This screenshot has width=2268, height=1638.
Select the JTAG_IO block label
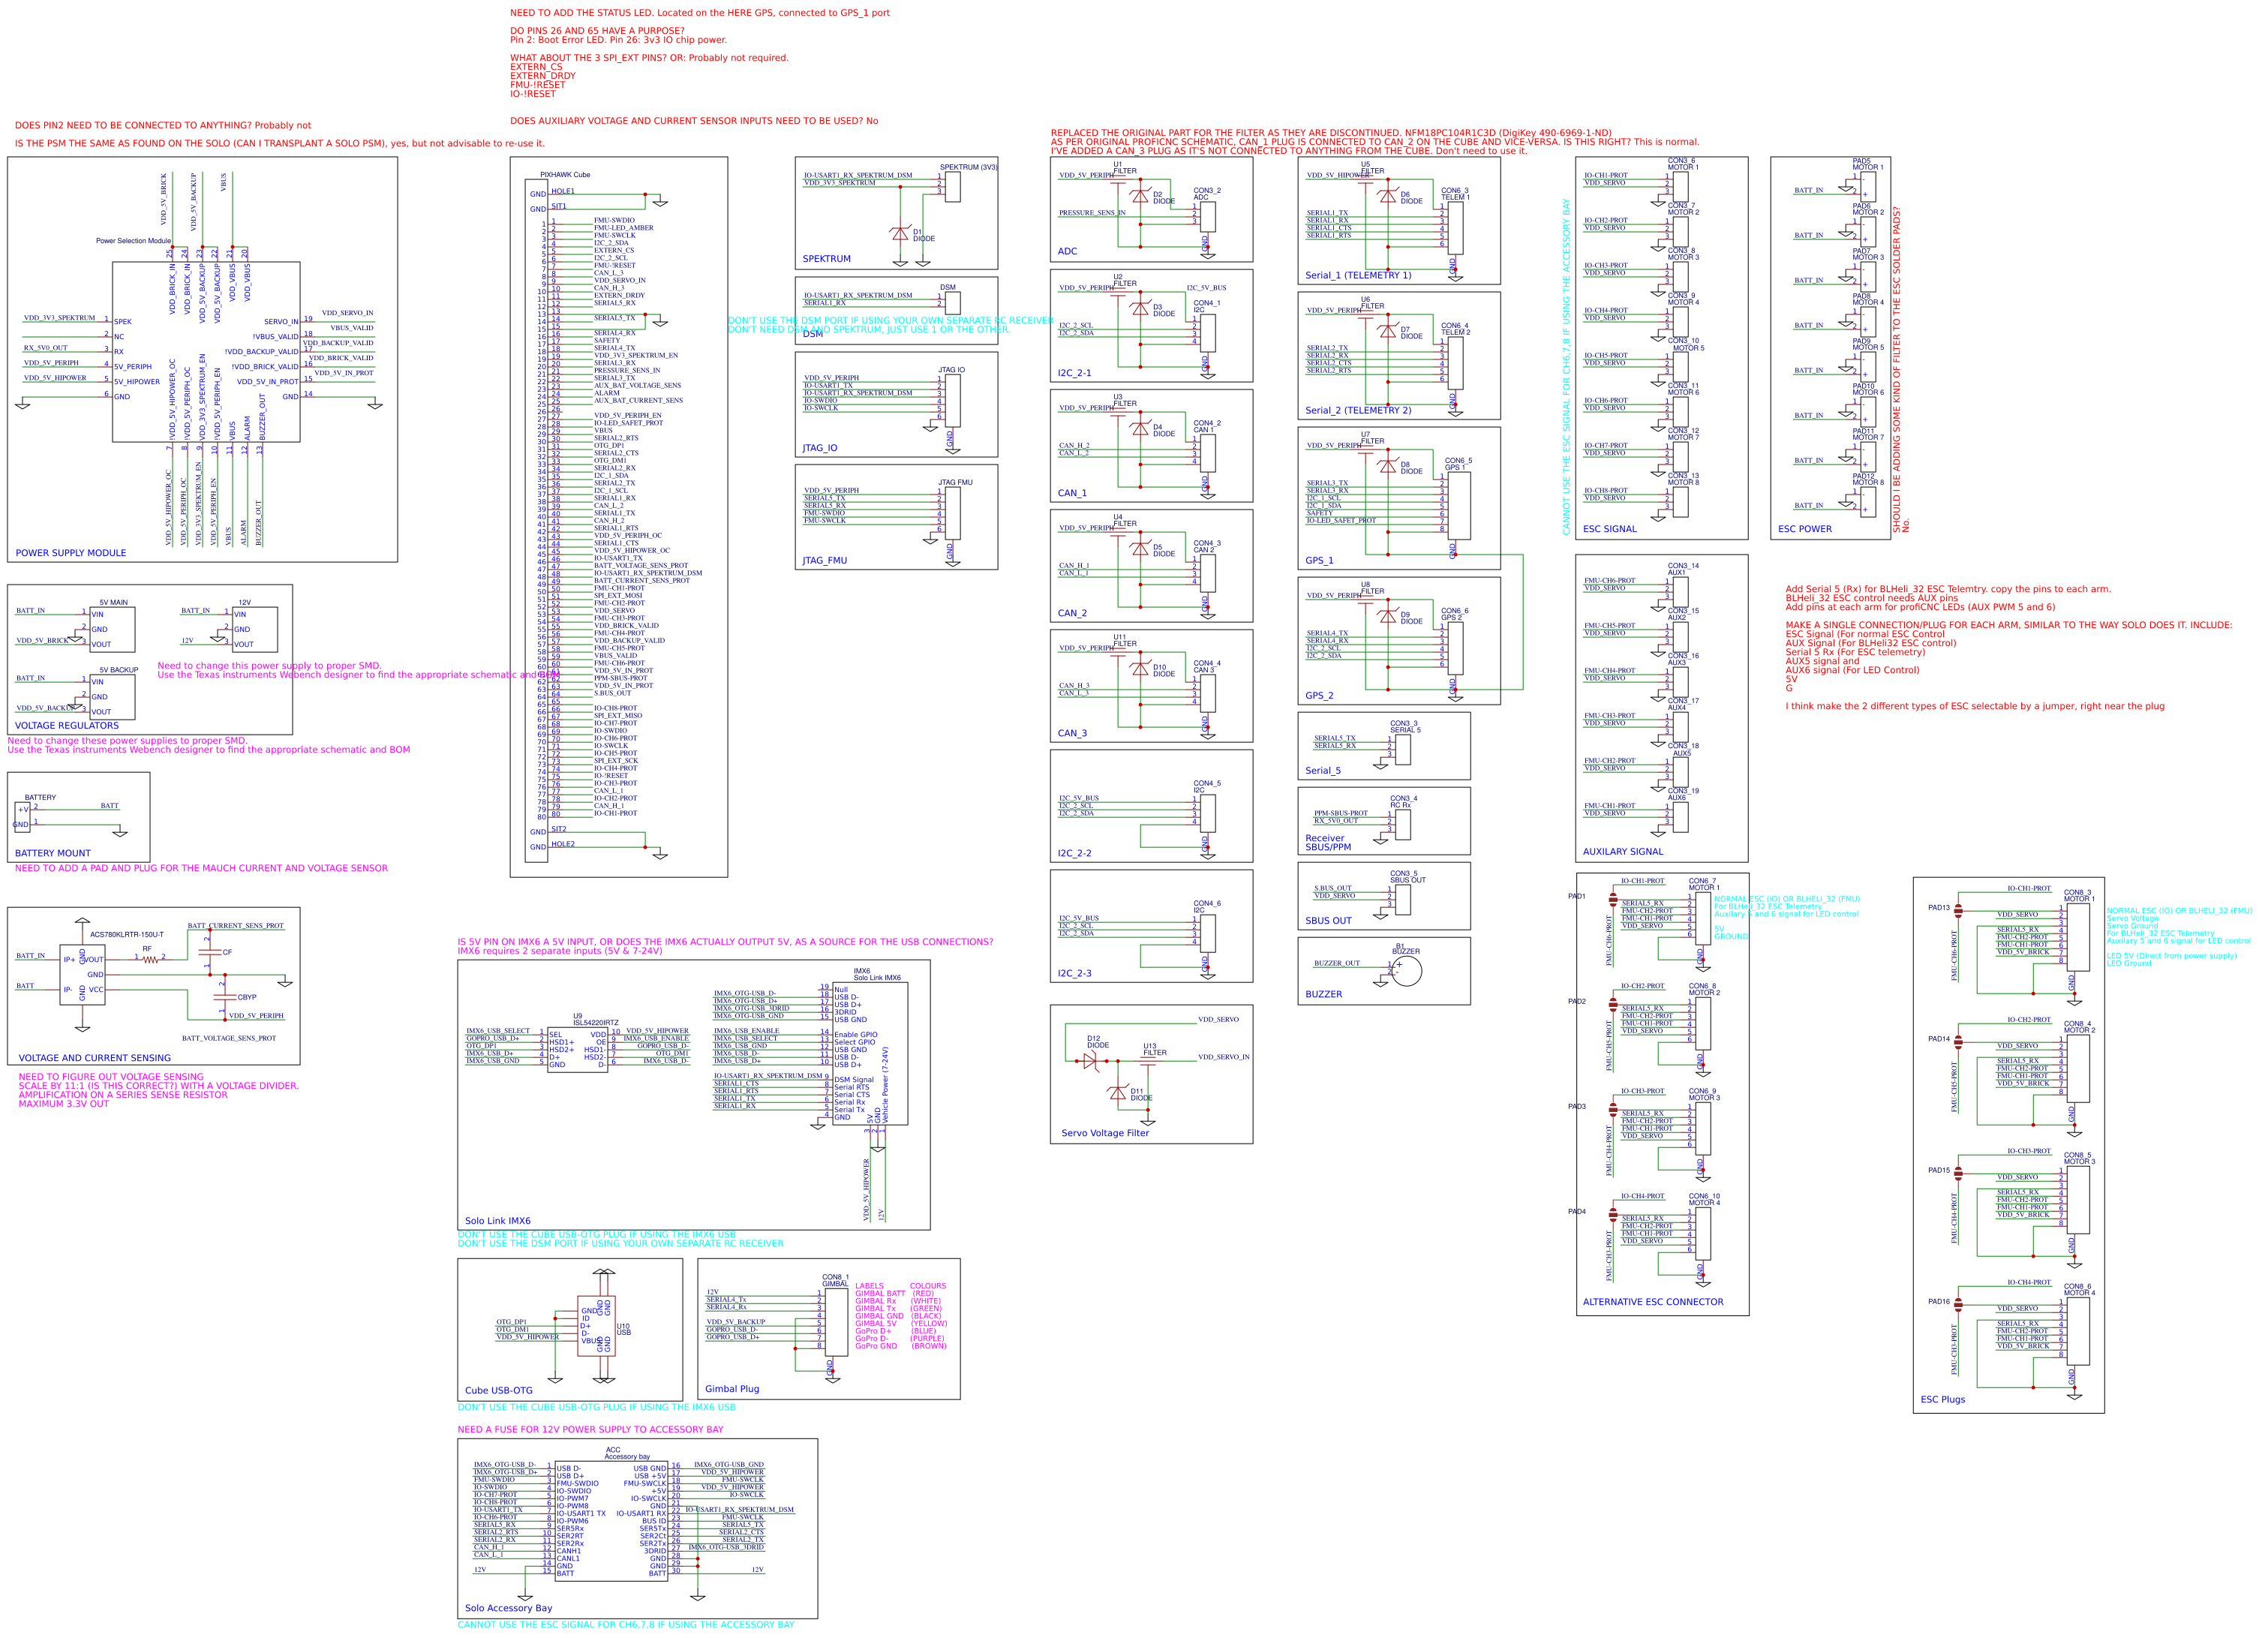[820, 448]
